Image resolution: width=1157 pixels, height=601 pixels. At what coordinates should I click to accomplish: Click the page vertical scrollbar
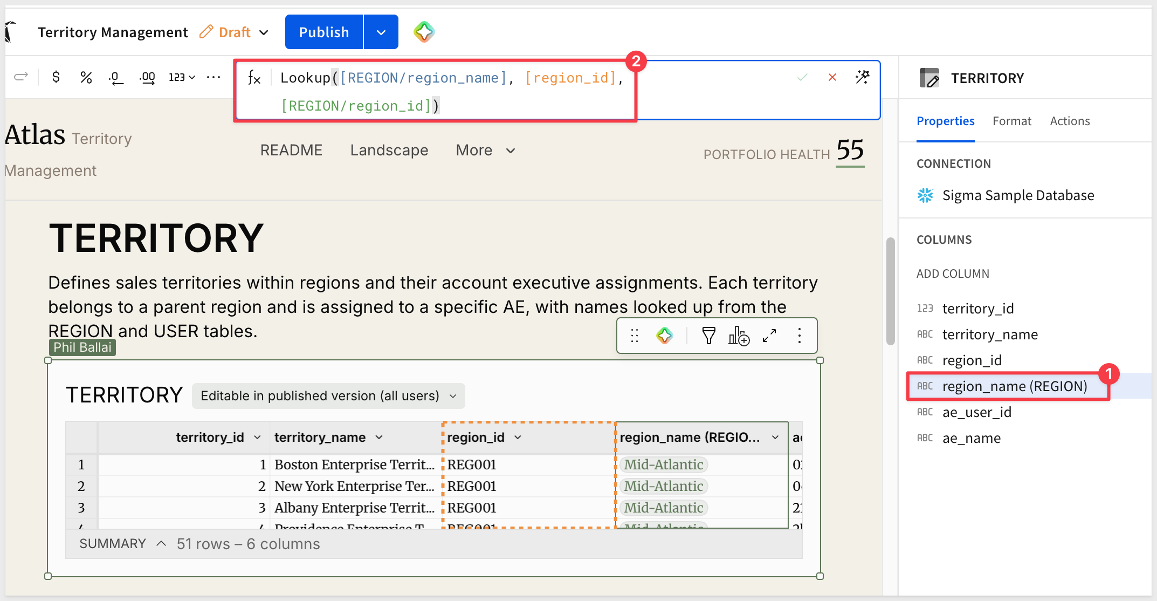tap(890, 291)
